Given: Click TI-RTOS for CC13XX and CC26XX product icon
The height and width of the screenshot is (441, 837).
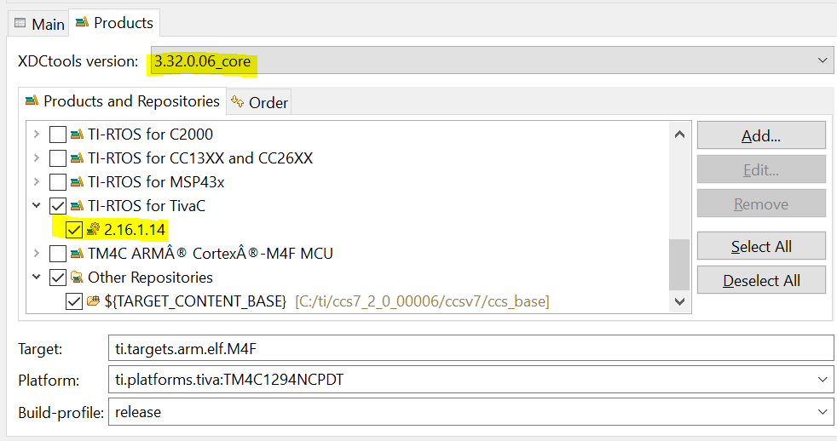Looking at the screenshot, I should point(77,157).
